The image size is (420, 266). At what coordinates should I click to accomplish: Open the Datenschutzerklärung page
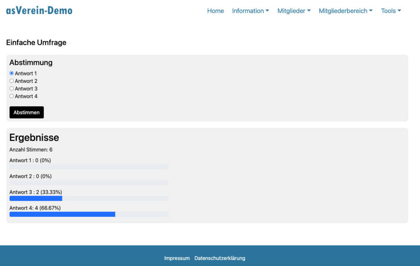219,258
